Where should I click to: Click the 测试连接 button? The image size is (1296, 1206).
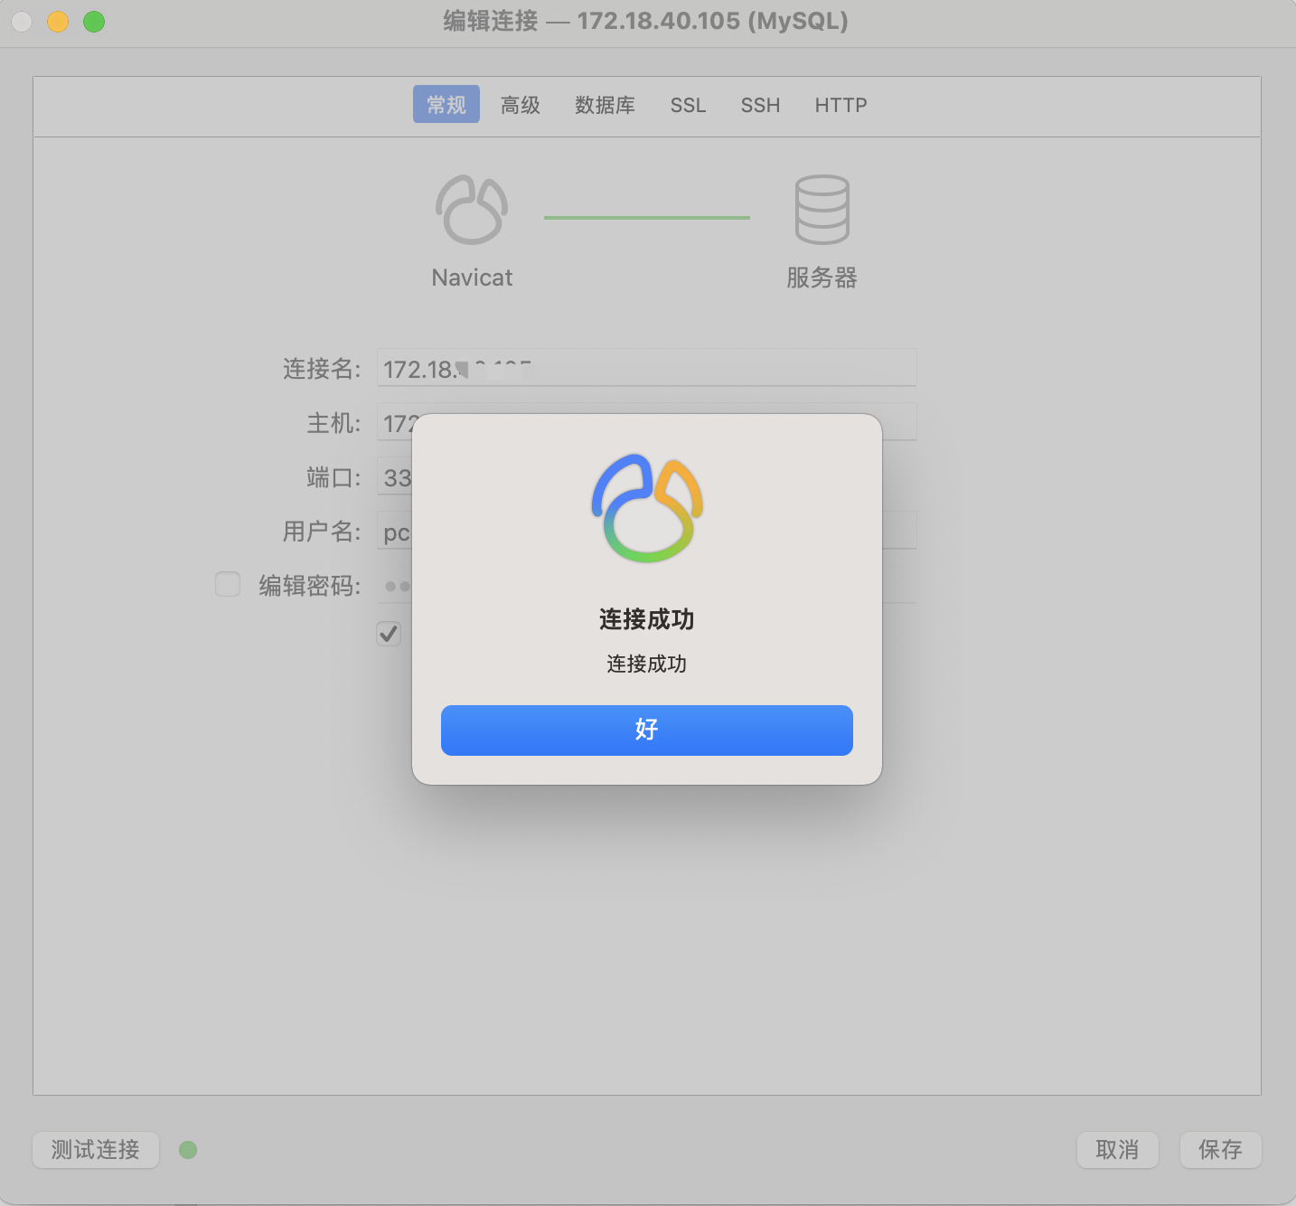pos(96,1150)
